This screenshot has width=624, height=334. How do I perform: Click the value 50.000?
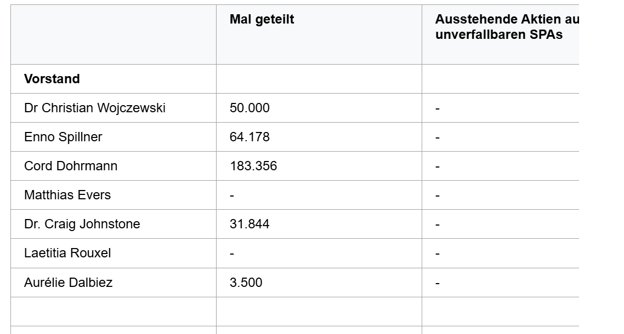point(249,108)
